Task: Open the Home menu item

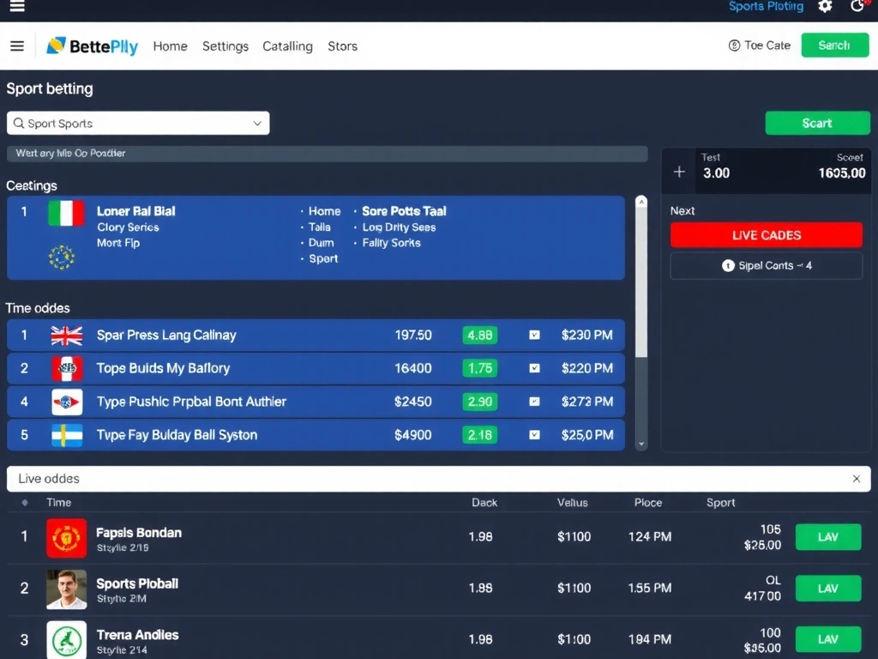Action: pyautogui.click(x=170, y=45)
